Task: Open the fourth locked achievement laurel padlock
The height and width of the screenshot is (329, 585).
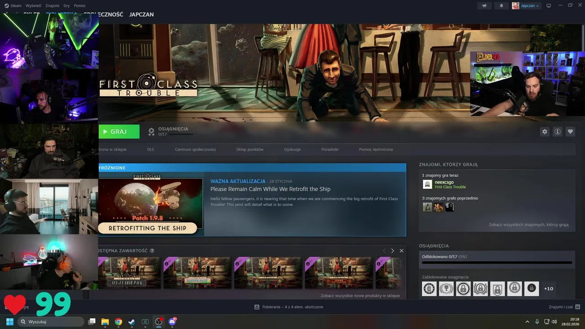Action: (x=480, y=289)
